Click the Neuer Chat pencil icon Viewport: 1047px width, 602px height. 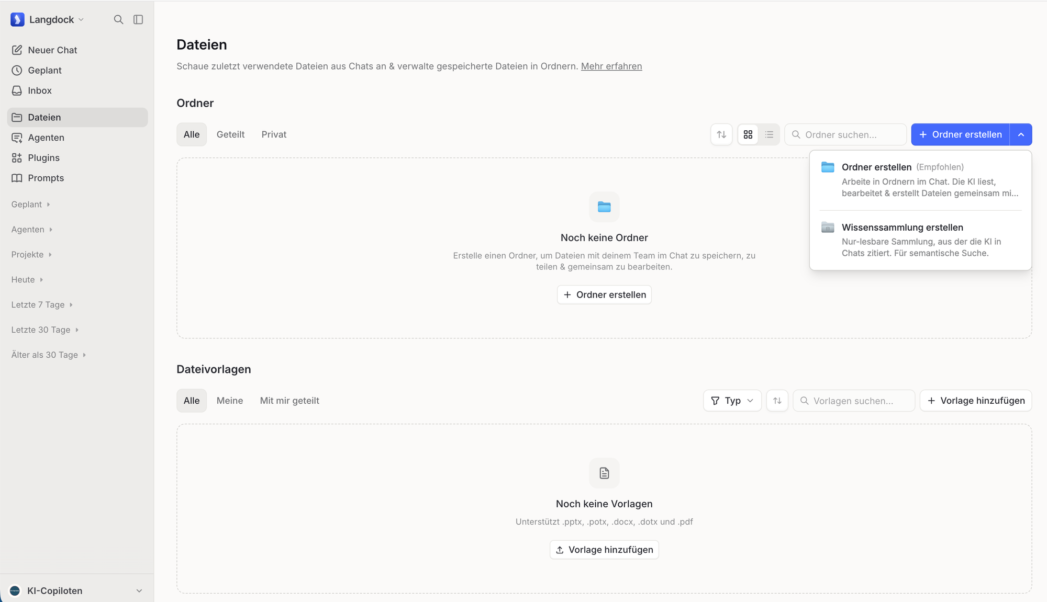pos(17,50)
